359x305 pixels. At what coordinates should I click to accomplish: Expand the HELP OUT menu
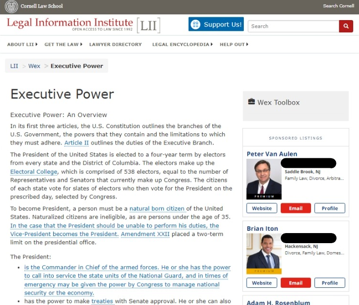234,45
